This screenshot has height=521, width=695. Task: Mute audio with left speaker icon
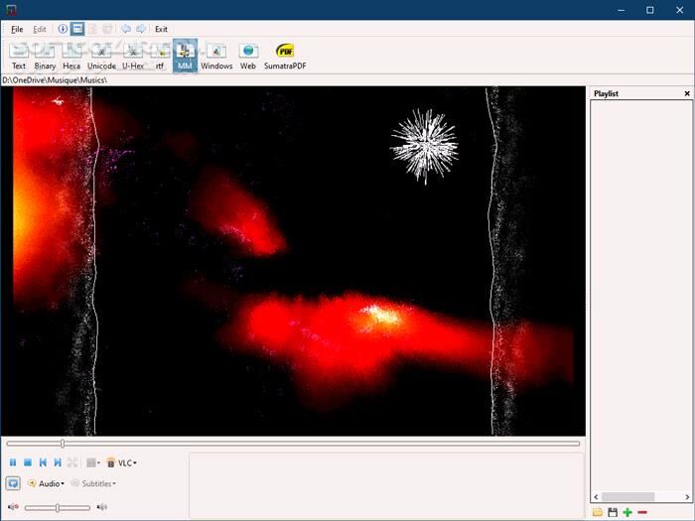point(14,507)
